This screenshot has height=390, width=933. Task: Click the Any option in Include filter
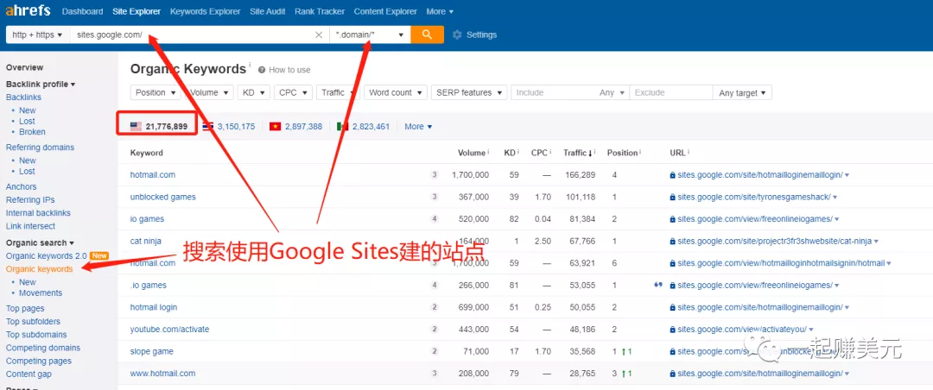click(x=612, y=92)
